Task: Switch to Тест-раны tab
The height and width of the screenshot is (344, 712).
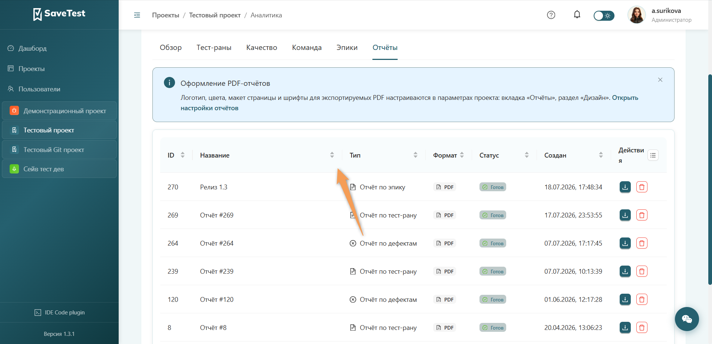Action: [214, 48]
